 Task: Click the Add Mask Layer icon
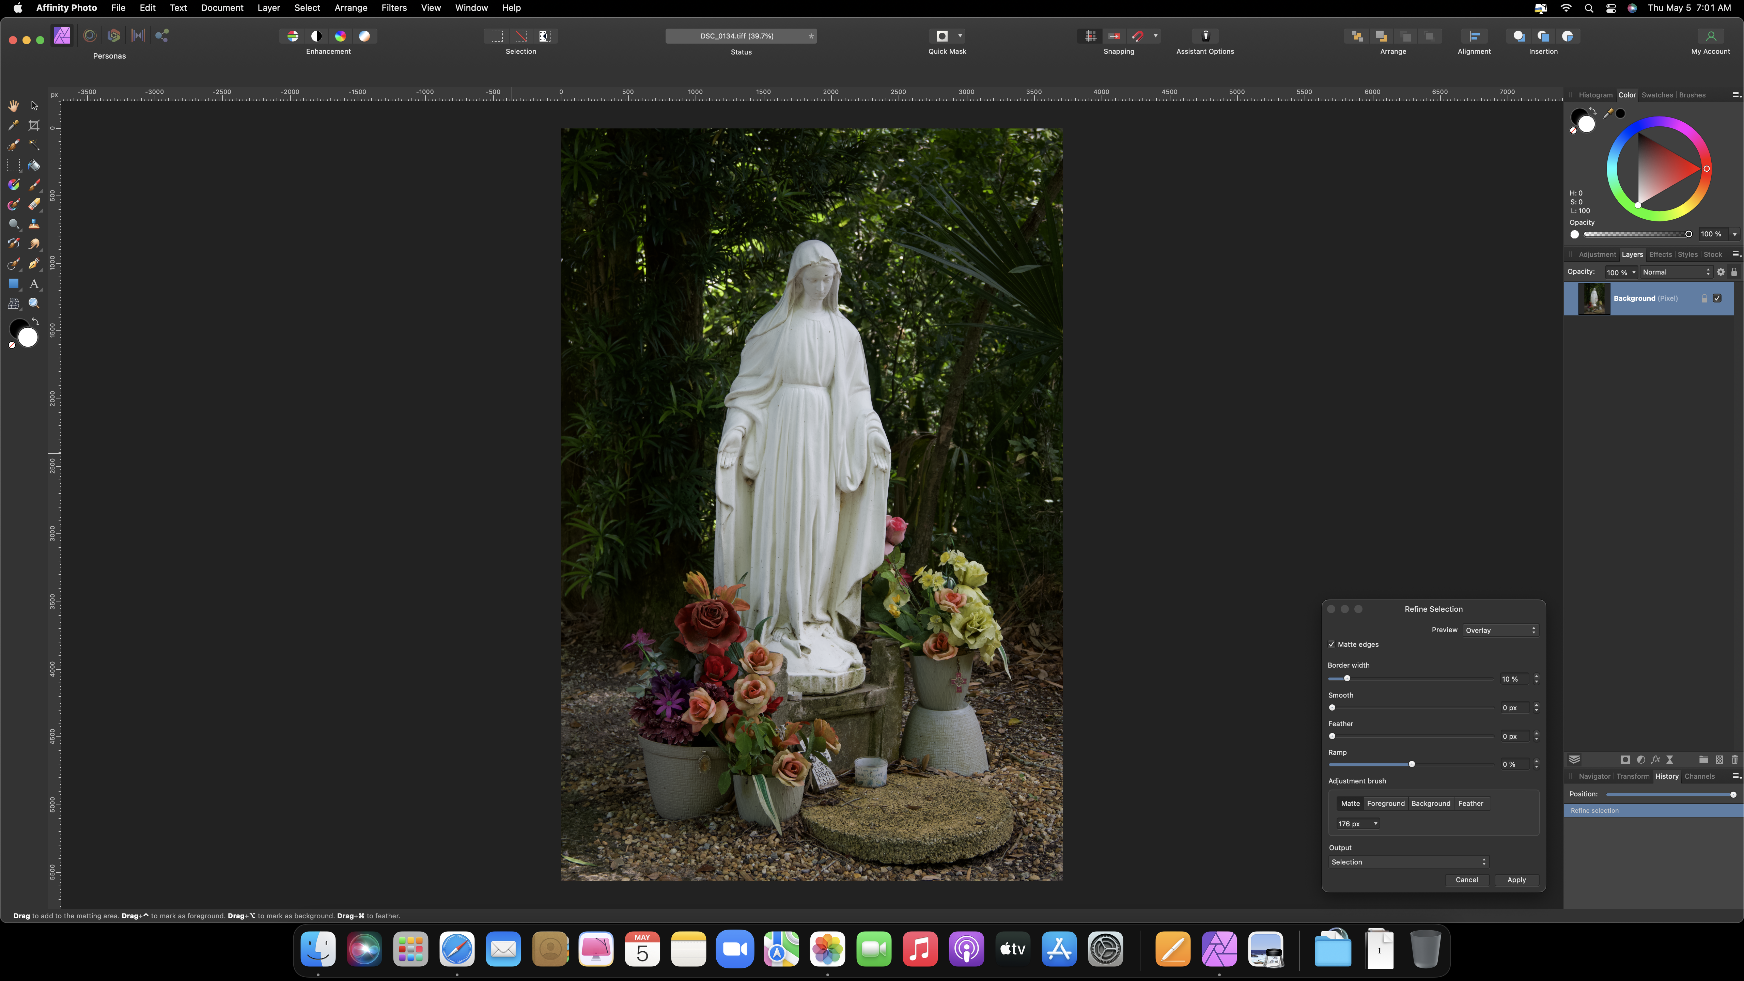(1625, 760)
